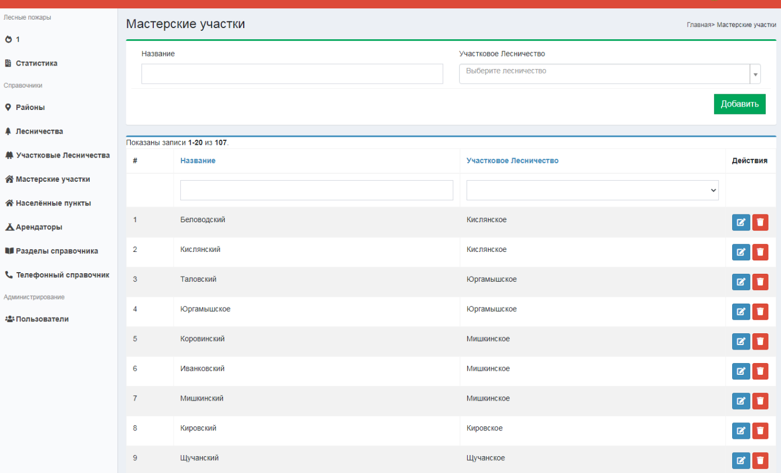
Task: Delete the Щучанский row
Action: pyautogui.click(x=760, y=460)
